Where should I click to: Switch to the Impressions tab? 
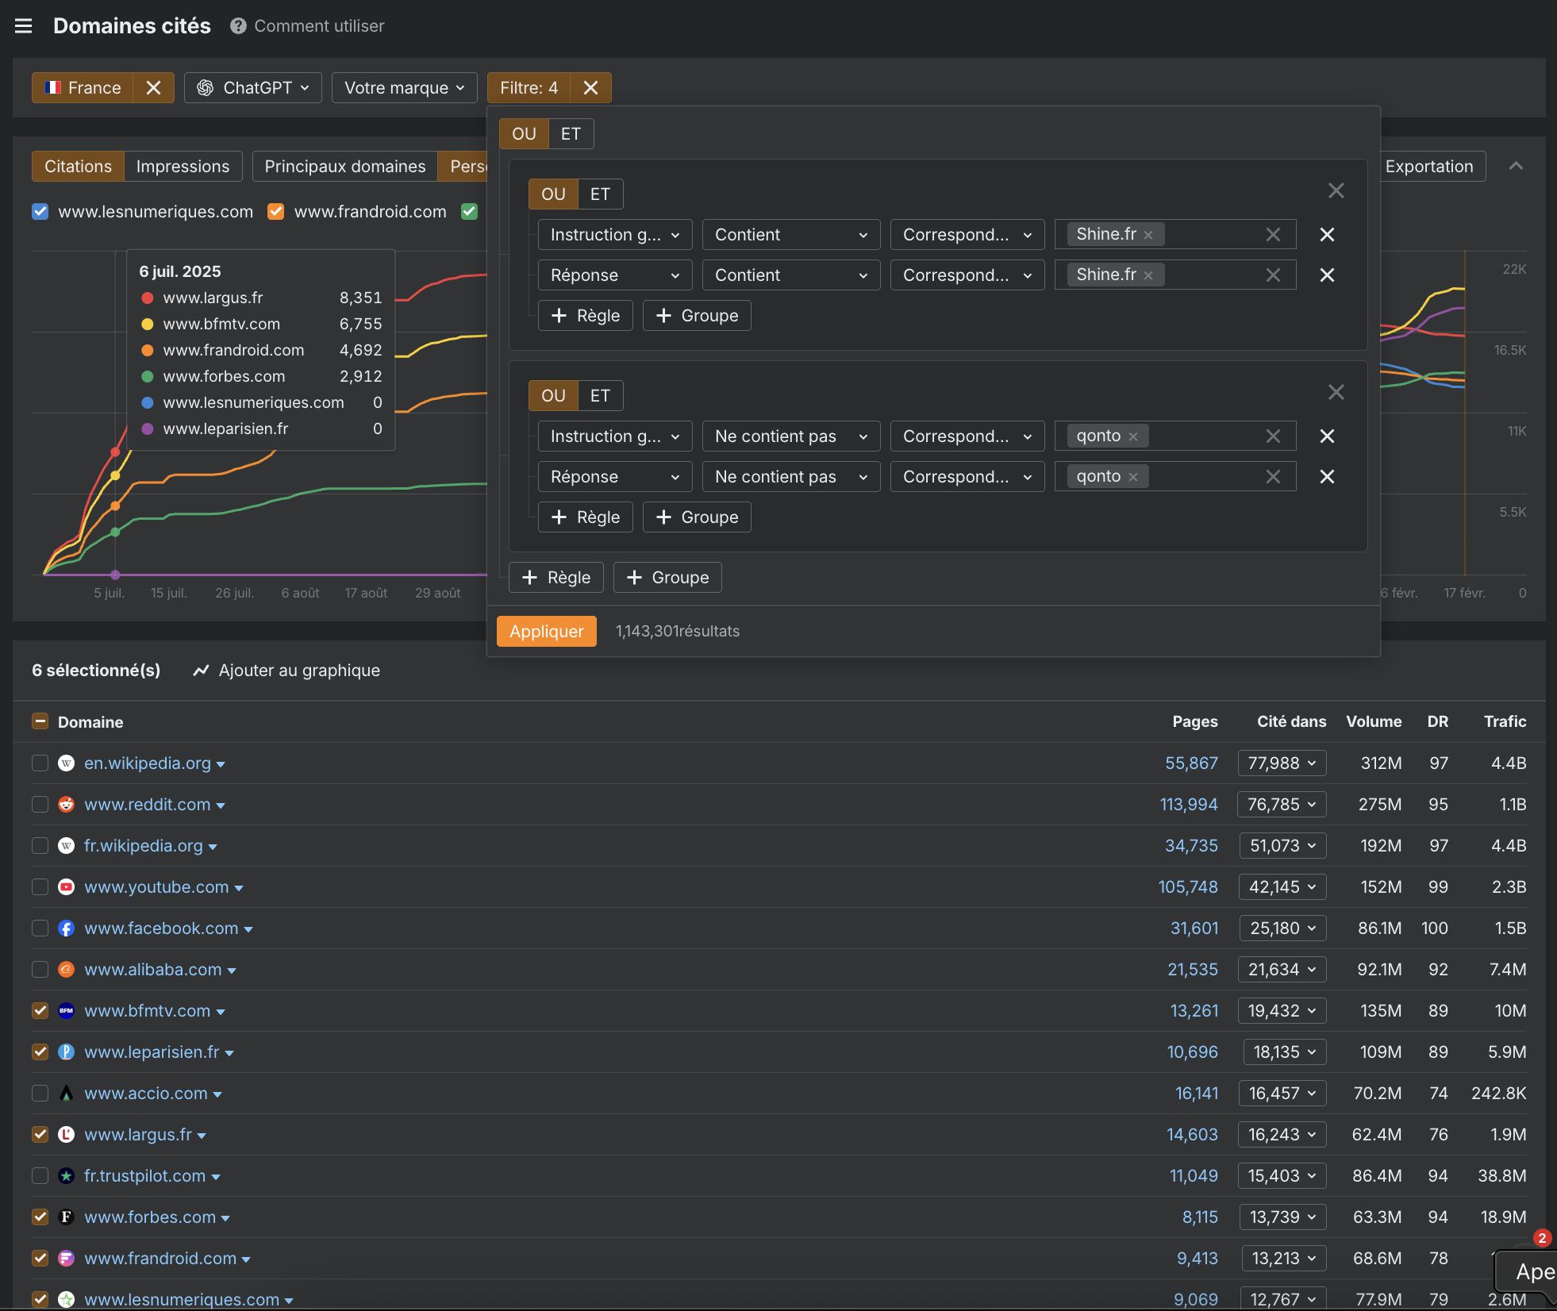pyautogui.click(x=183, y=167)
